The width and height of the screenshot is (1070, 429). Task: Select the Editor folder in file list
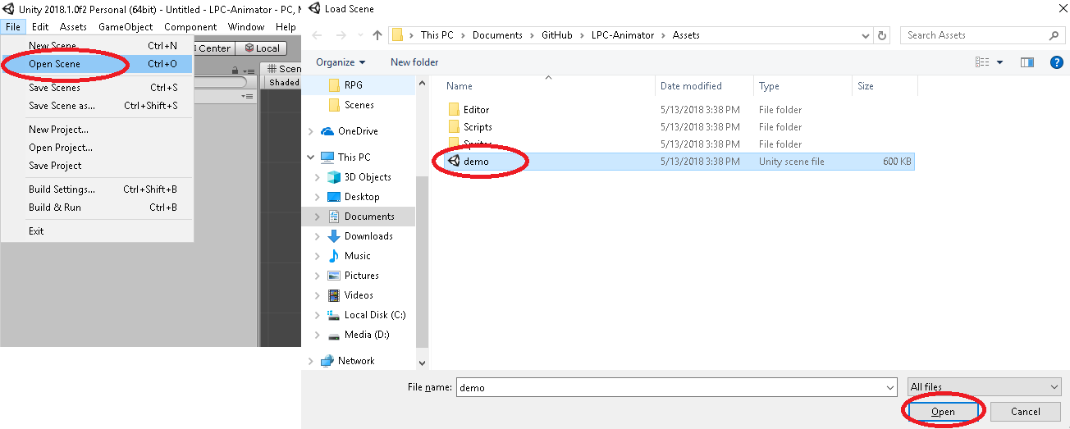tap(476, 110)
